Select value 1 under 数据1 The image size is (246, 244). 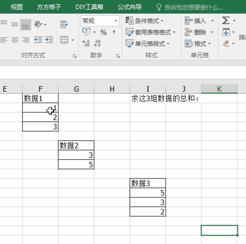[x=40, y=108]
